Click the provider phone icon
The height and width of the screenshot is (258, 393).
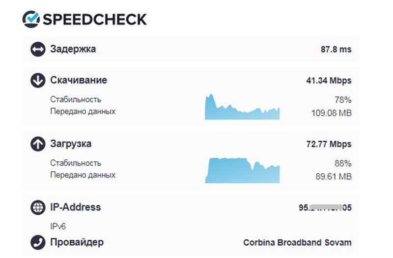click(38, 242)
